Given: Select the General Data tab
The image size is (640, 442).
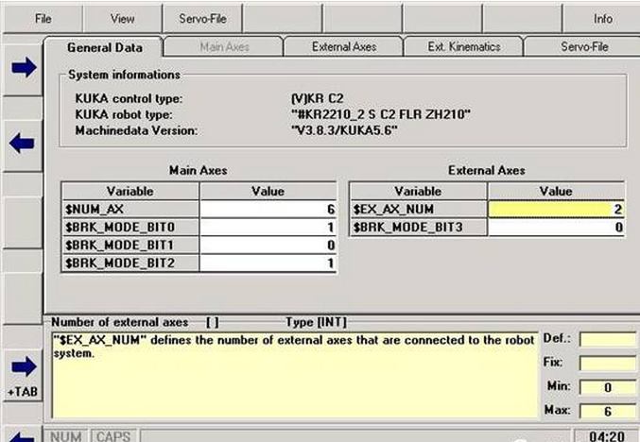Looking at the screenshot, I should (x=105, y=47).
